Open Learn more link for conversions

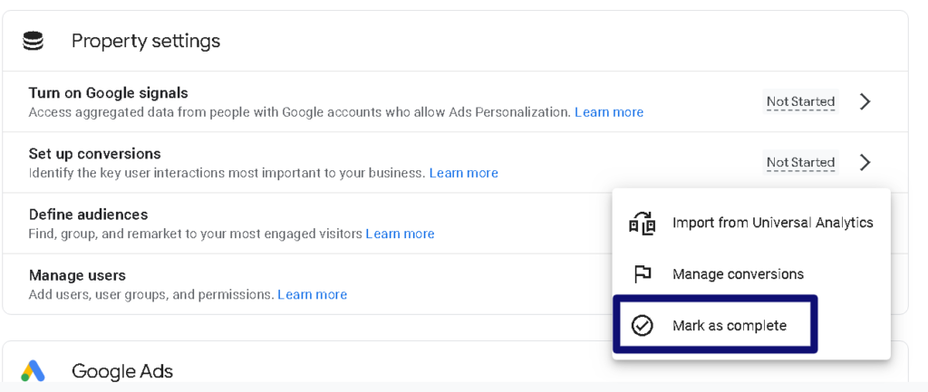pyautogui.click(x=463, y=173)
